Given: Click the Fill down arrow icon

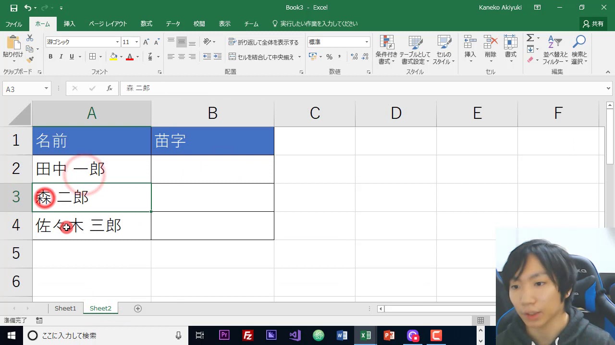Looking at the screenshot, I should pyautogui.click(x=530, y=49).
